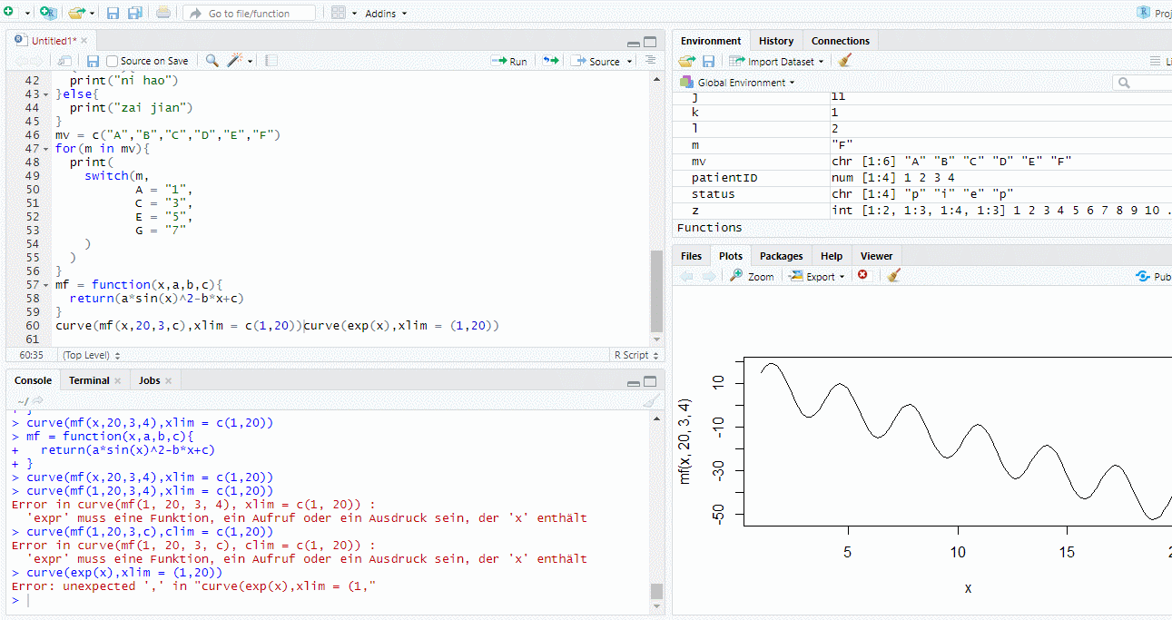The width and height of the screenshot is (1172, 620).
Task: Open the Plots tab
Action: [731, 256]
